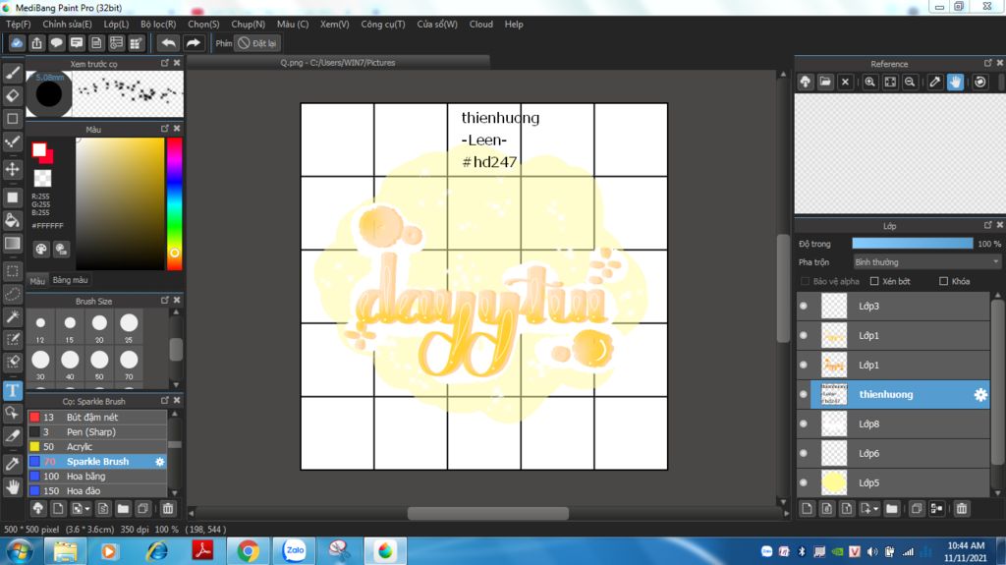
Task: Open Sparkle Brush settings gear
Action: click(160, 462)
